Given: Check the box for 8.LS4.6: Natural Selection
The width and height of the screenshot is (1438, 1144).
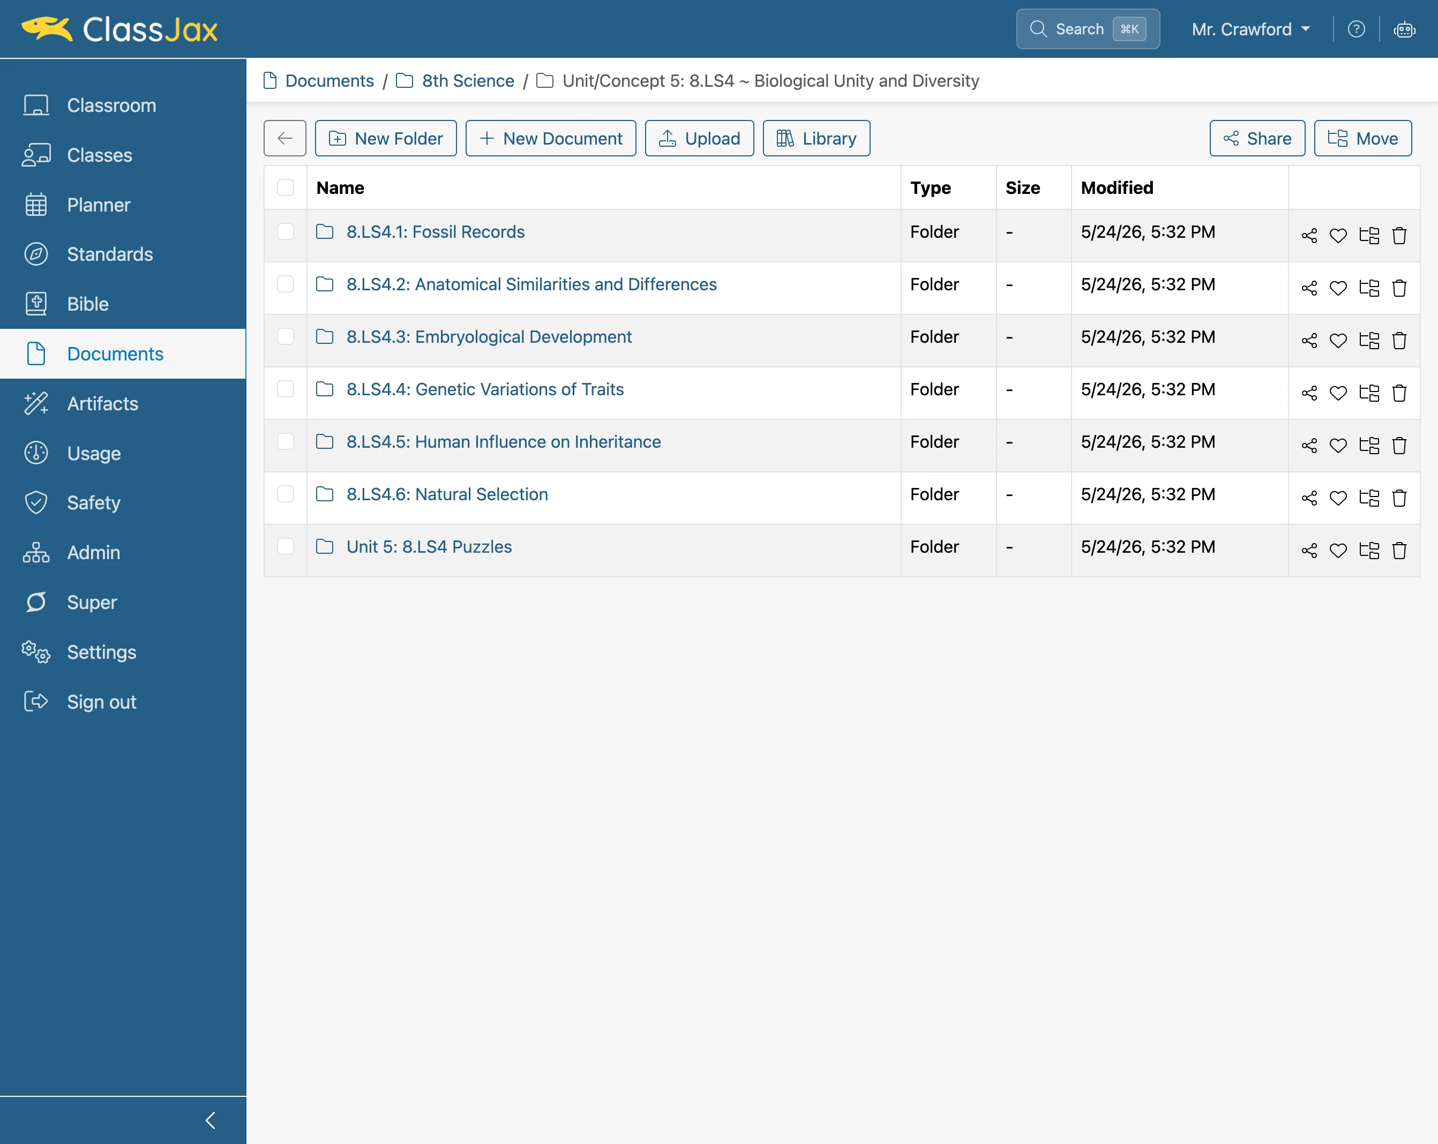Looking at the screenshot, I should pos(286,494).
